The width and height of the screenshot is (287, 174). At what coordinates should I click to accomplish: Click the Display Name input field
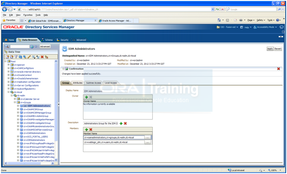[x=105, y=91]
